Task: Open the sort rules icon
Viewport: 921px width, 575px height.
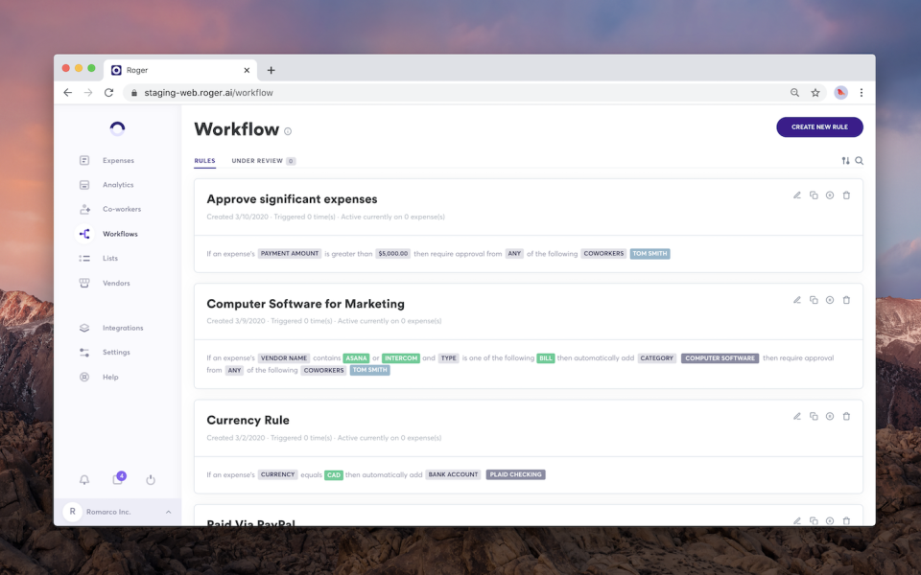Action: 845,161
